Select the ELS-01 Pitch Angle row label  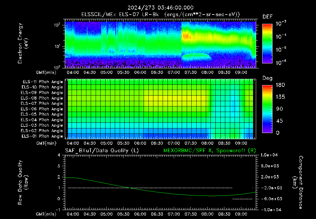tap(42, 136)
